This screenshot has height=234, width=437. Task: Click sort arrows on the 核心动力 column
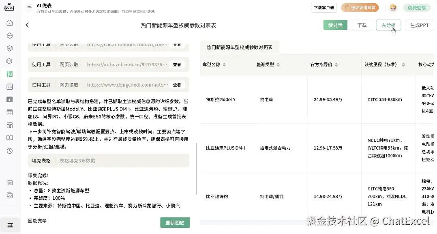(425, 64)
